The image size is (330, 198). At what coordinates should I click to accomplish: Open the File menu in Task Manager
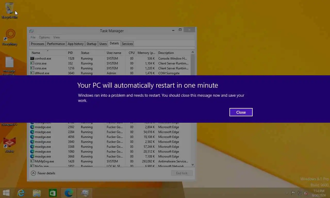click(33, 37)
